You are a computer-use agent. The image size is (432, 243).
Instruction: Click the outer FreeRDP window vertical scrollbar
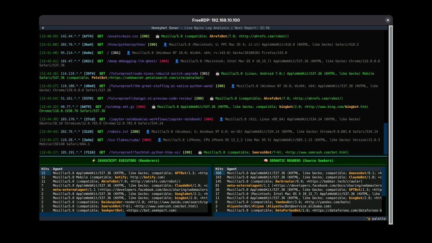pyautogui.click(x=391, y=125)
